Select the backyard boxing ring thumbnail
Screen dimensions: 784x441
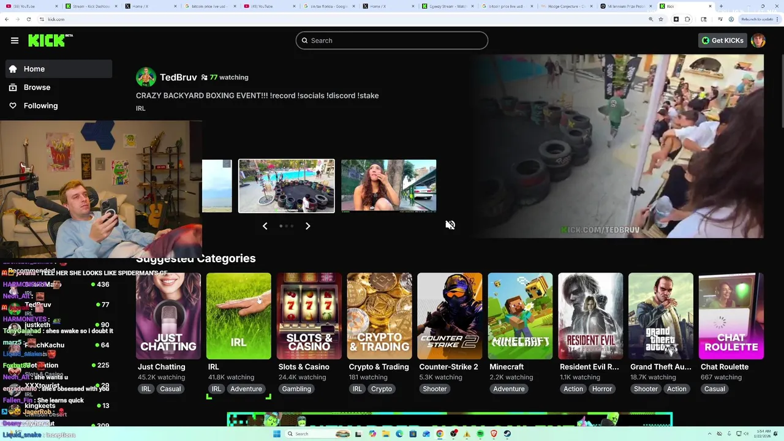coord(287,186)
